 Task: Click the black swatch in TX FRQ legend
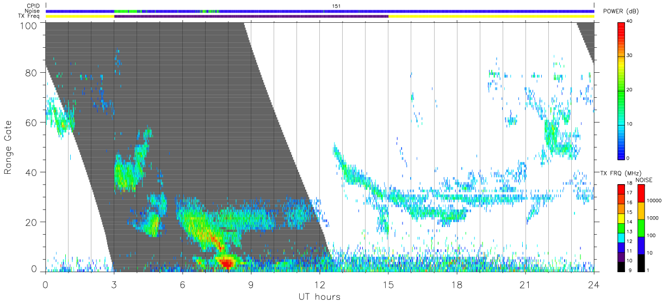pyautogui.click(x=621, y=267)
